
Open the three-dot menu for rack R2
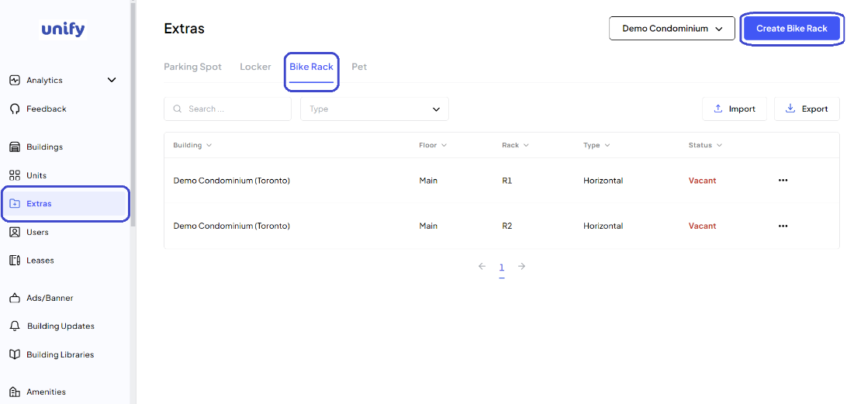point(783,226)
